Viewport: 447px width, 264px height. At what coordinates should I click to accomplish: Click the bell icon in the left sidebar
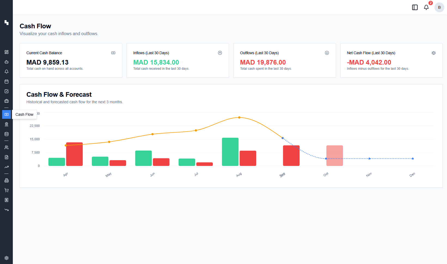tap(7, 72)
